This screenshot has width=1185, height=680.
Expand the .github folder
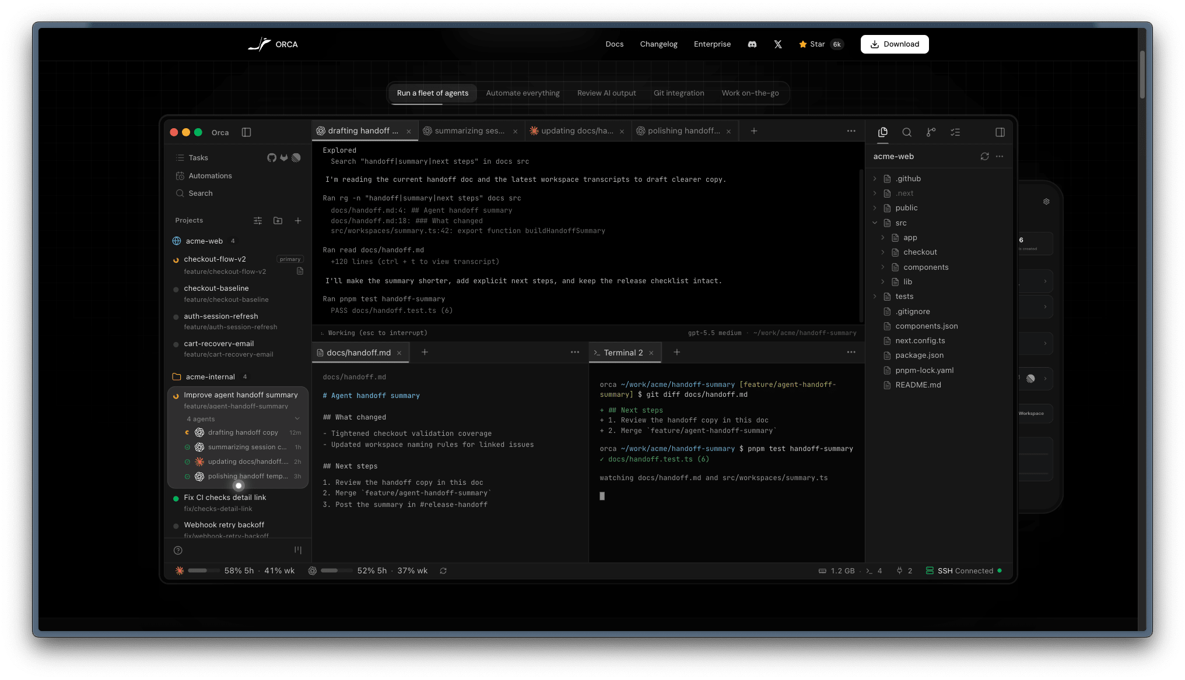875,179
